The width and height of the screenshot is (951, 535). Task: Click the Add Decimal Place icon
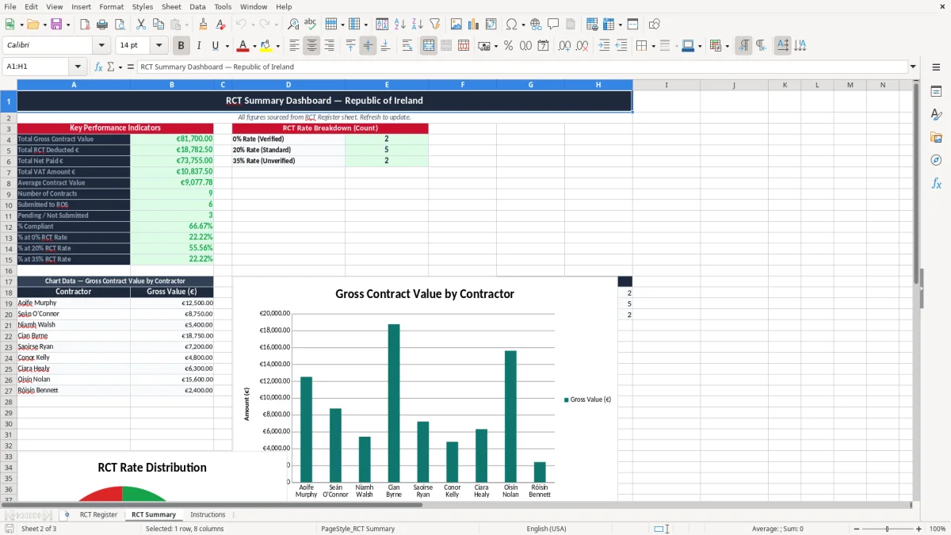click(x=564, y=46)
